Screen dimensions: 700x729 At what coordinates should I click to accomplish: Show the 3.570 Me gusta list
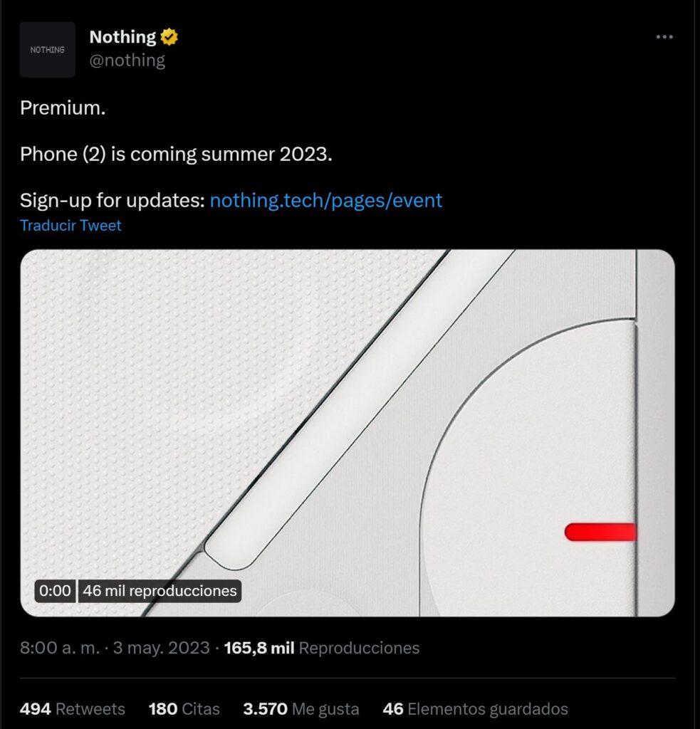(301, 709)
